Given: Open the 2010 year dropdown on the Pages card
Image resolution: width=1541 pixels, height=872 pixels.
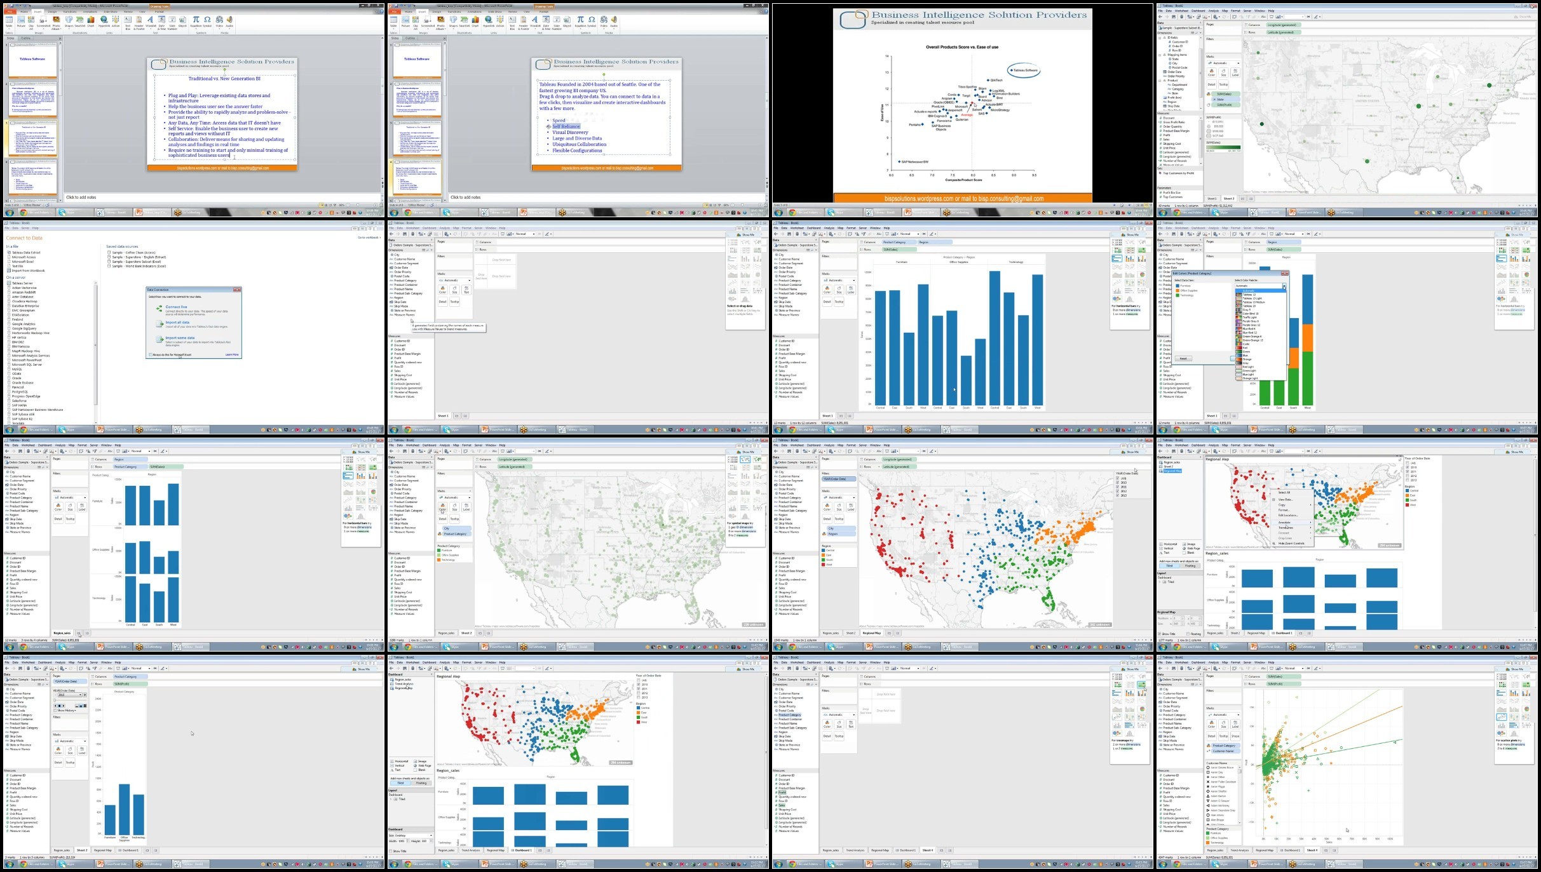Looking at the screenshot, I should (80, 695).
